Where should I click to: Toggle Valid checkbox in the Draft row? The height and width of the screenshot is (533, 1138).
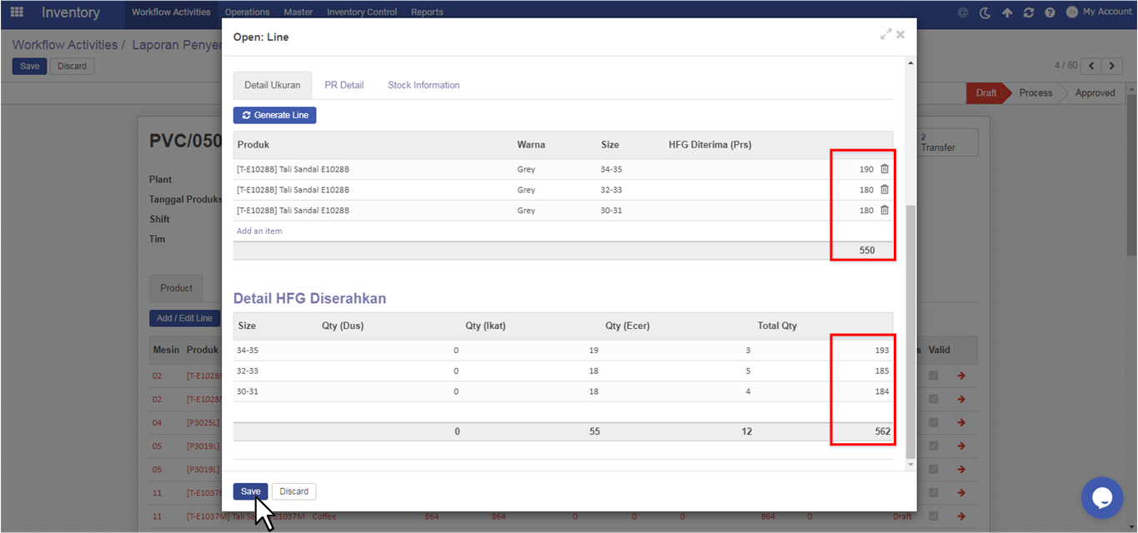(934, 516)
